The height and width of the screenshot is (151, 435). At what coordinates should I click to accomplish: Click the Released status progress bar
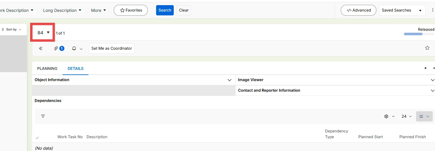tap(413, 34)
